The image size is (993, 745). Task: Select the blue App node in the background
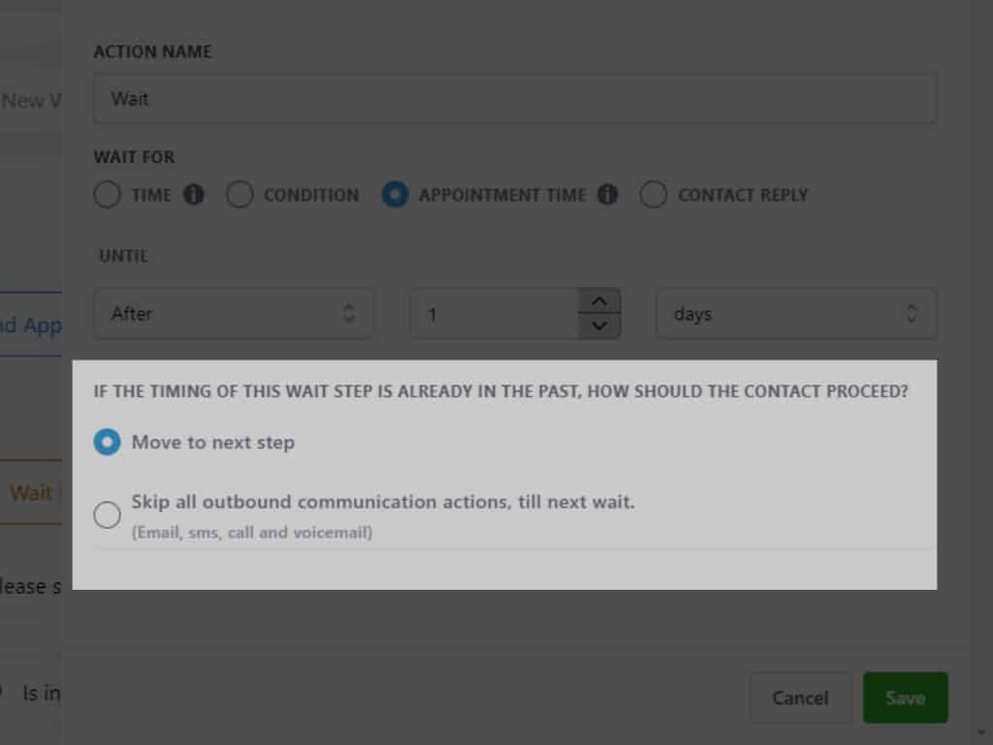pyautogui.click(x=31, y=325)
